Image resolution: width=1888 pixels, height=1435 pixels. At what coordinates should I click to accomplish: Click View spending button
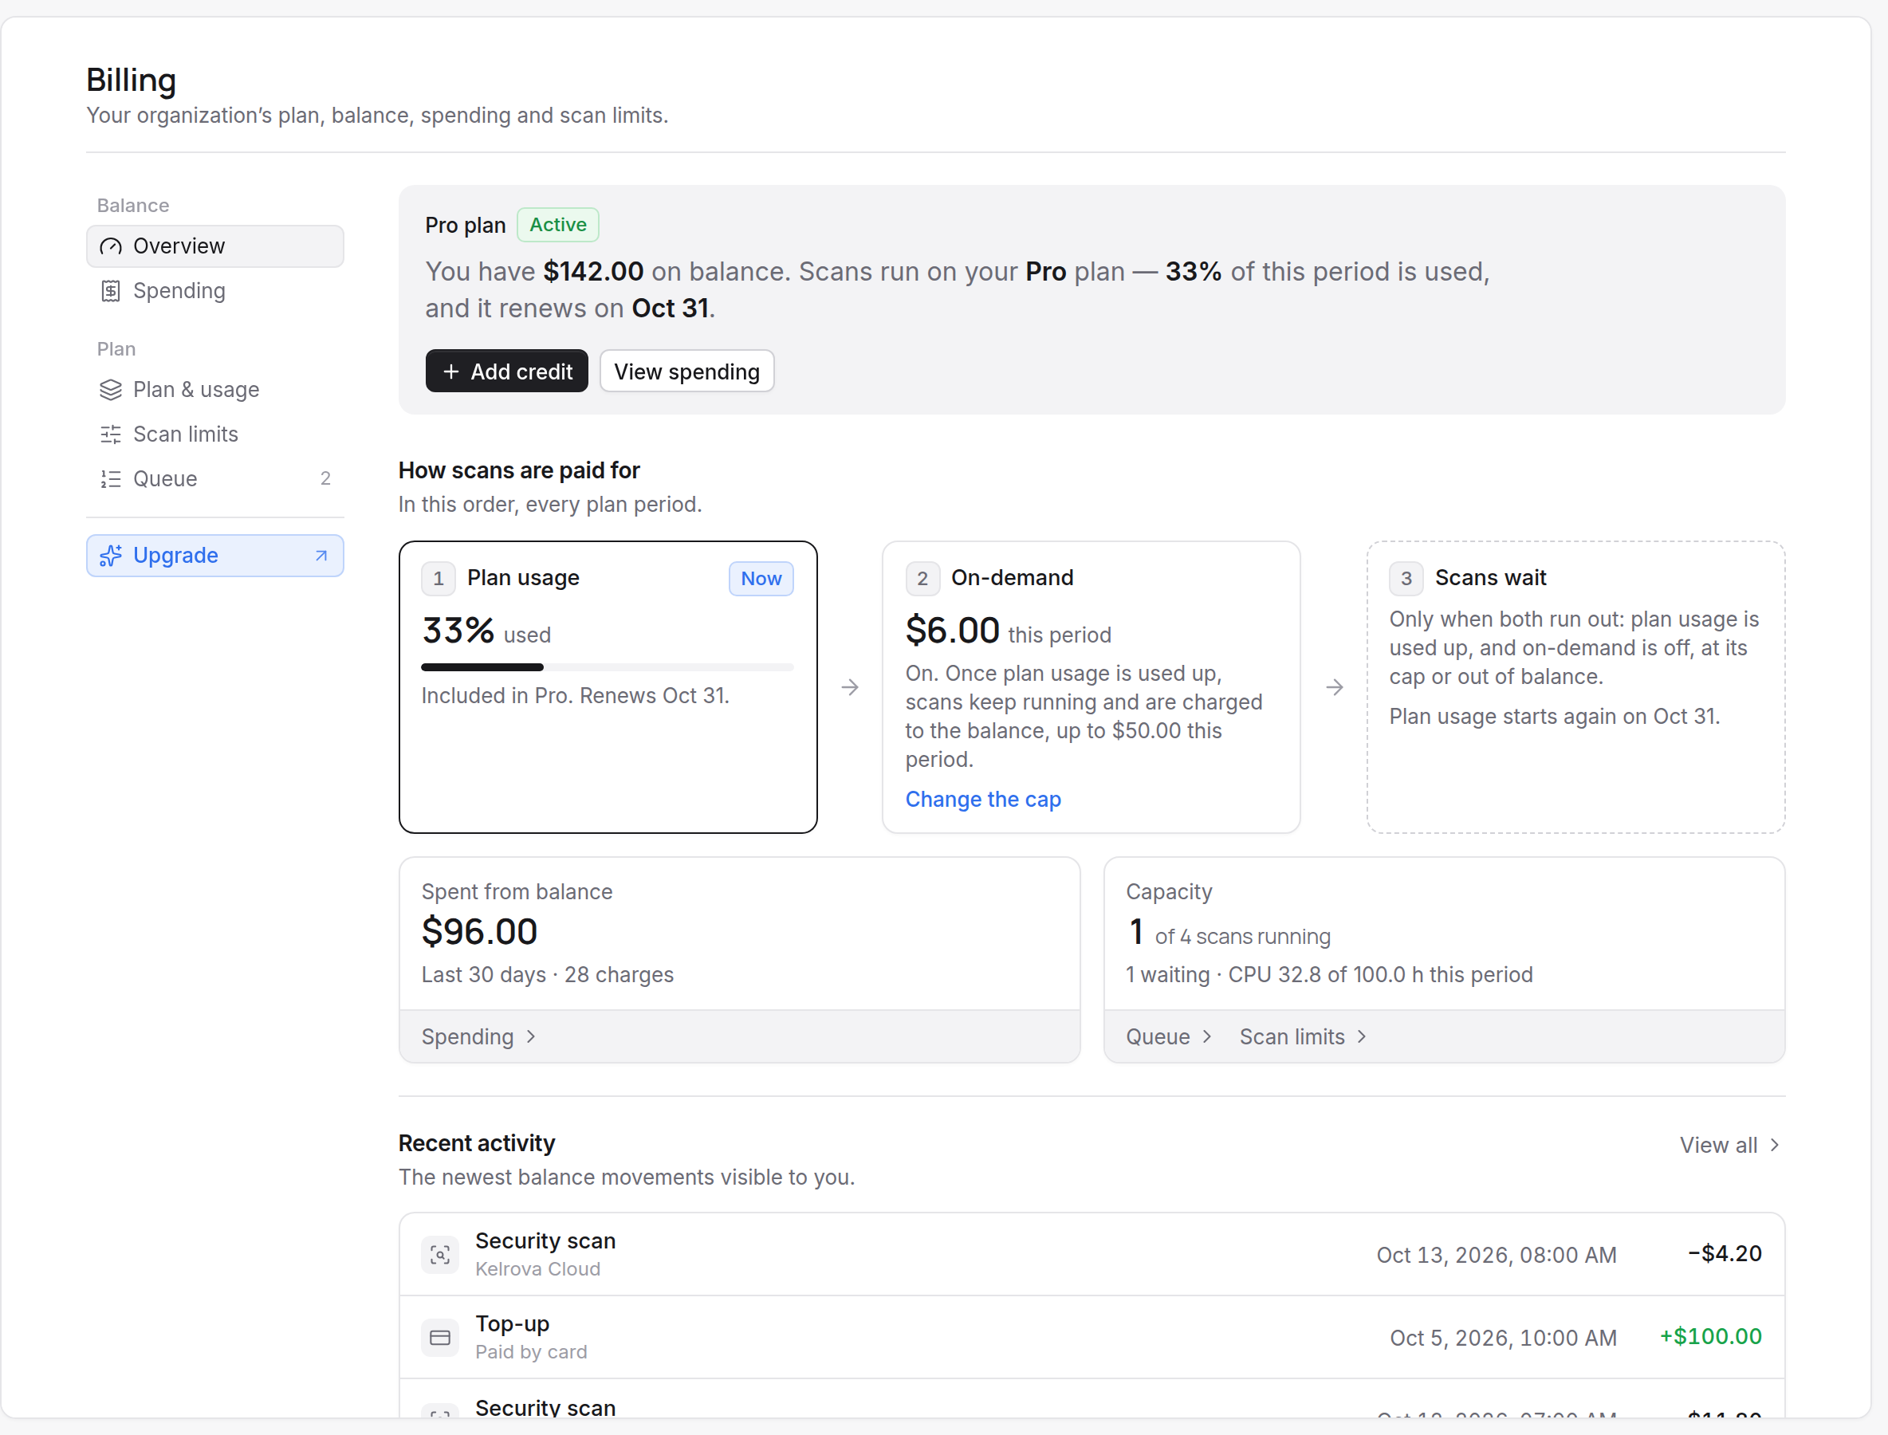[686, 371]
